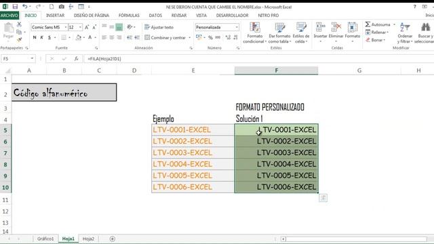
Task: Open the Camera tool in quick access
Action: 62,7
